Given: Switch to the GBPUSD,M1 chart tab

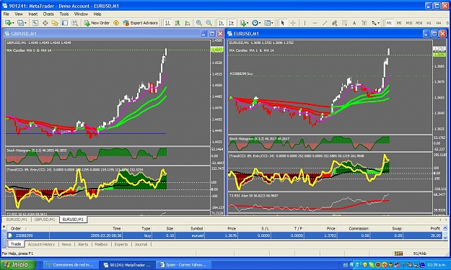Looking at the screenshot, I should [x=45, y=220].
